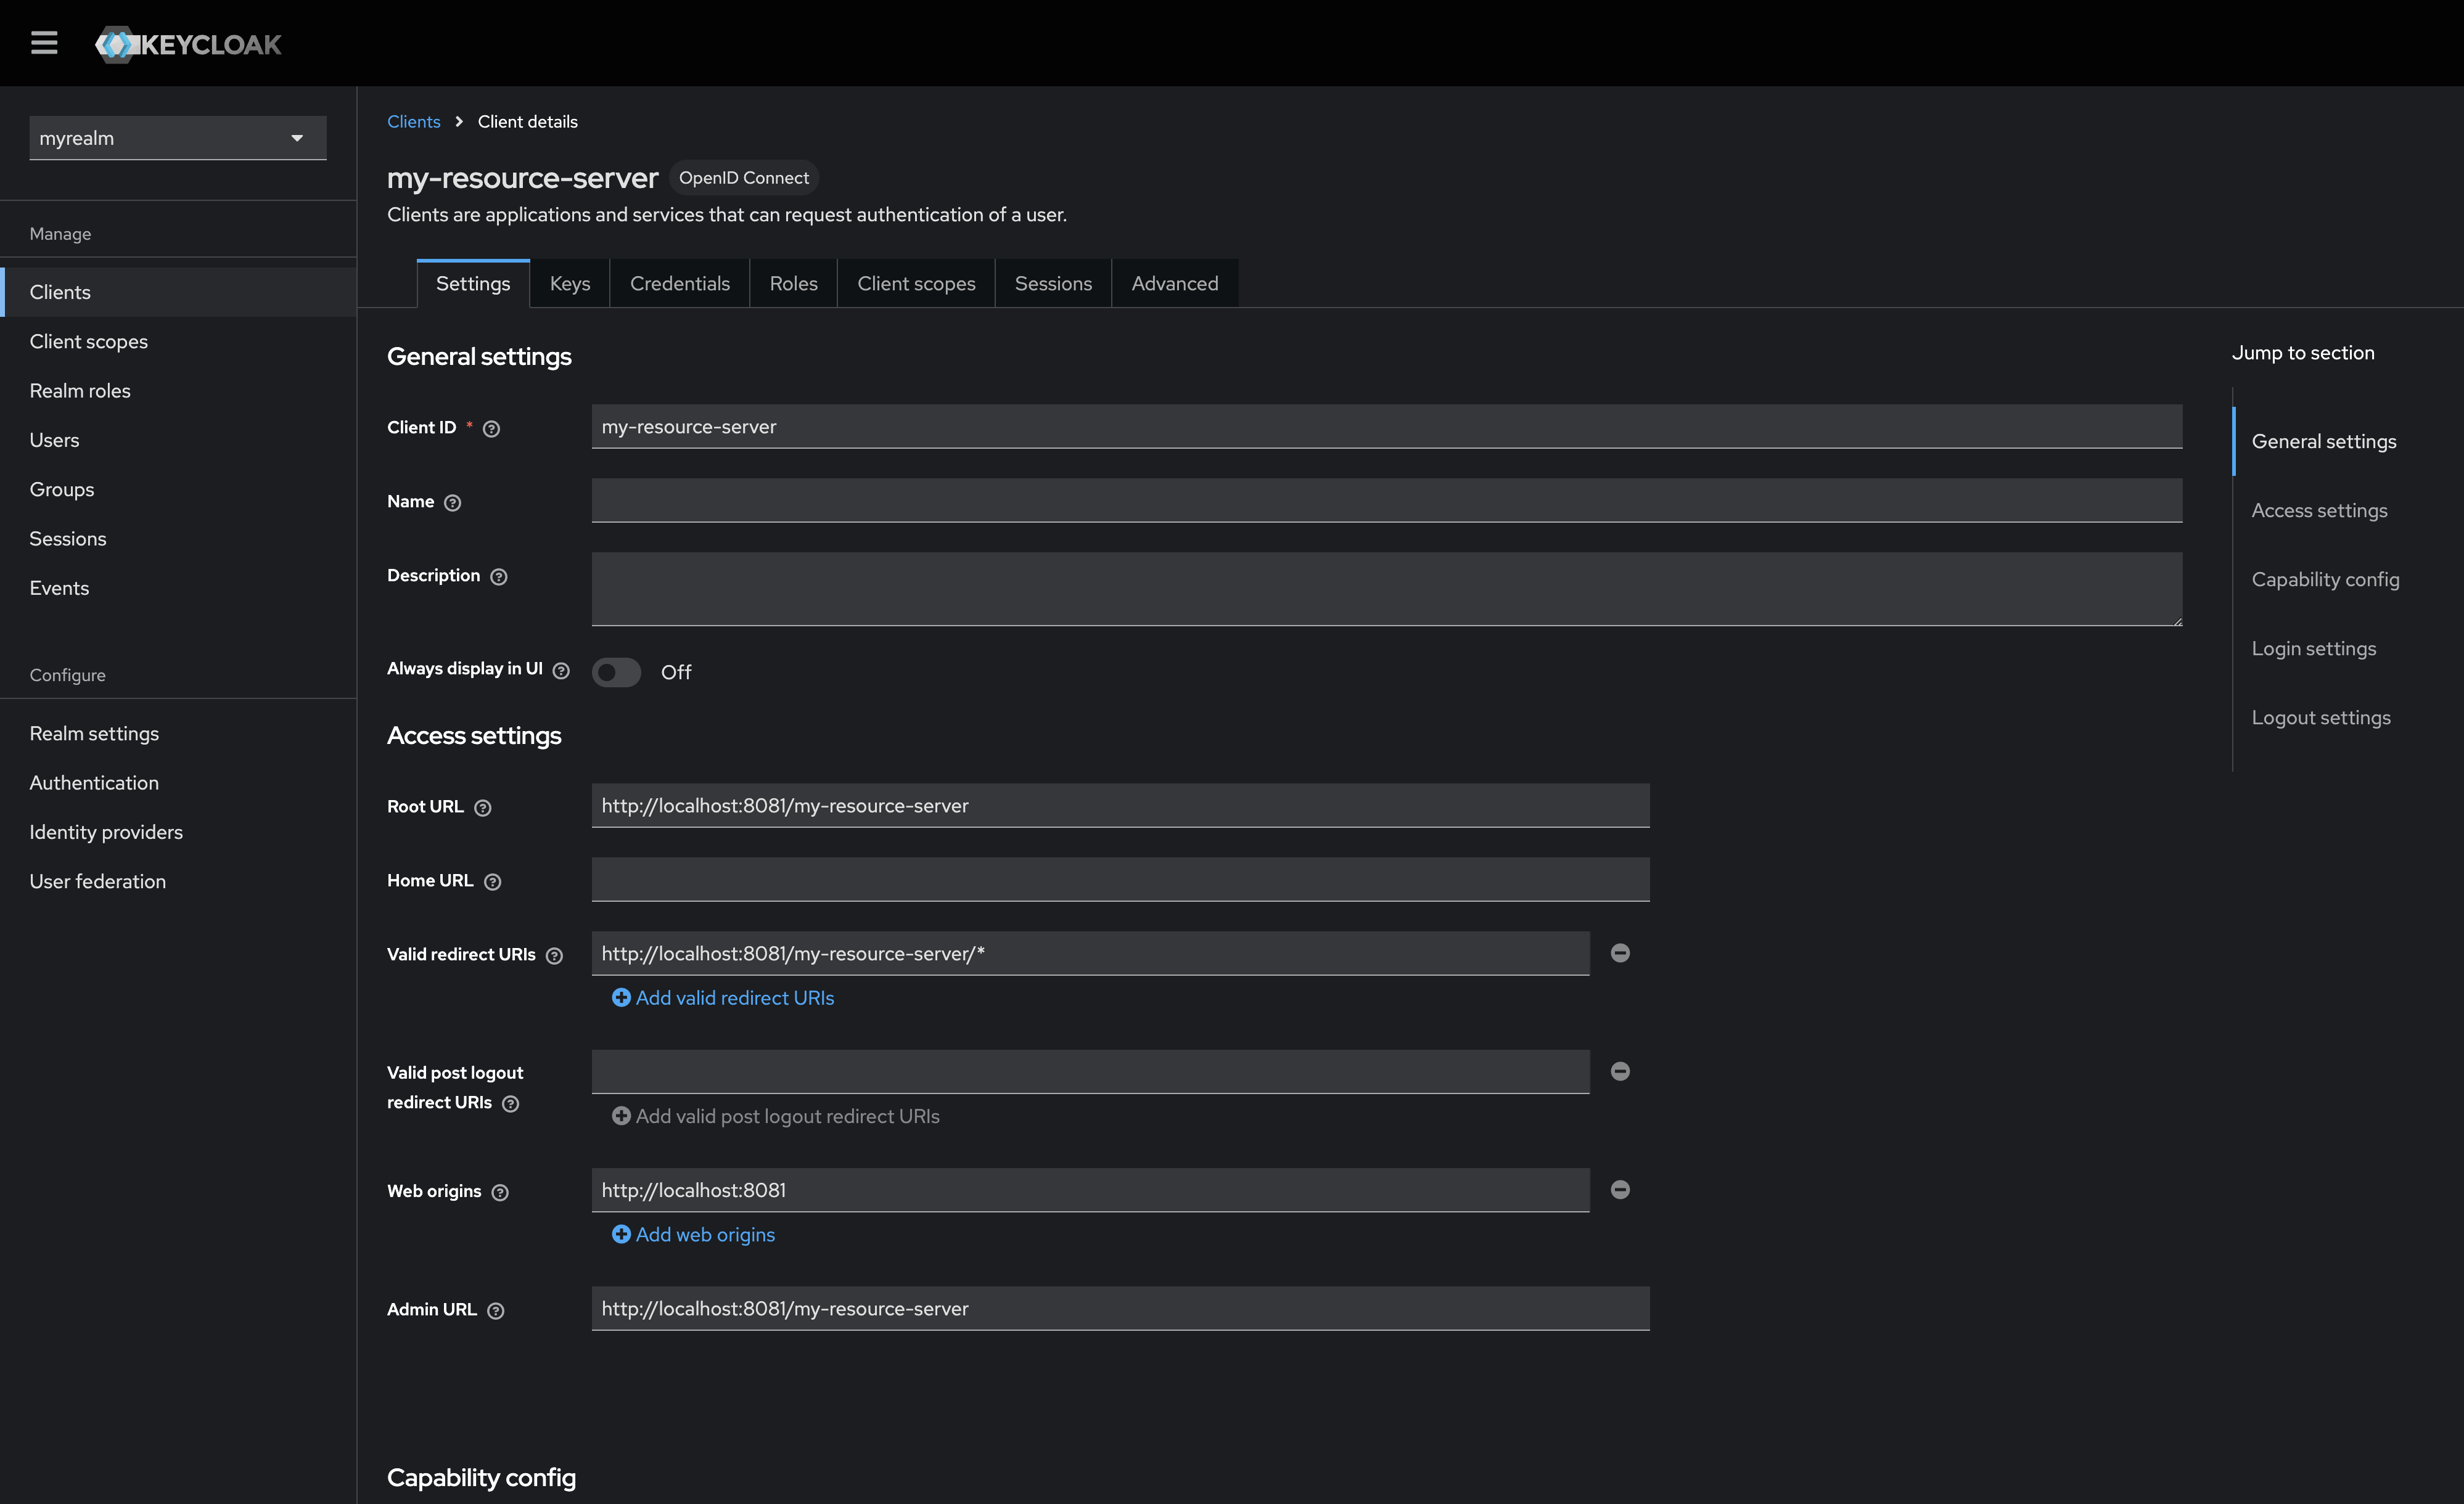2464x1504 pixels.
Task: Open the Advanced tab
Action: coord(1175,284)
